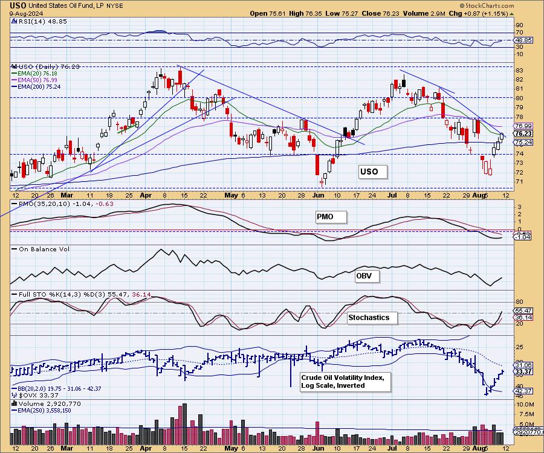This screenshot has width=544, height=453.
Task: Click the dark blue EMA(200) line marker
Action: pos(15,86)
